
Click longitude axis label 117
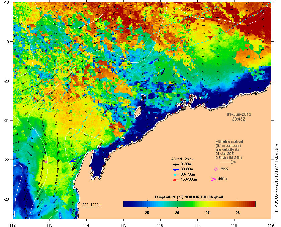tap(197, 225)
